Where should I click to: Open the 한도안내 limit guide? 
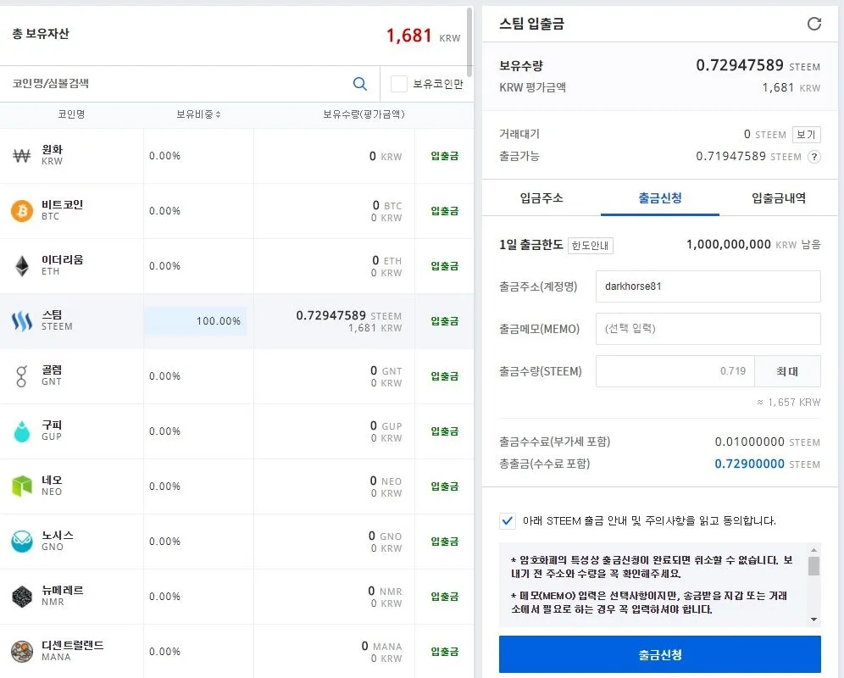[x=591, y=246]
